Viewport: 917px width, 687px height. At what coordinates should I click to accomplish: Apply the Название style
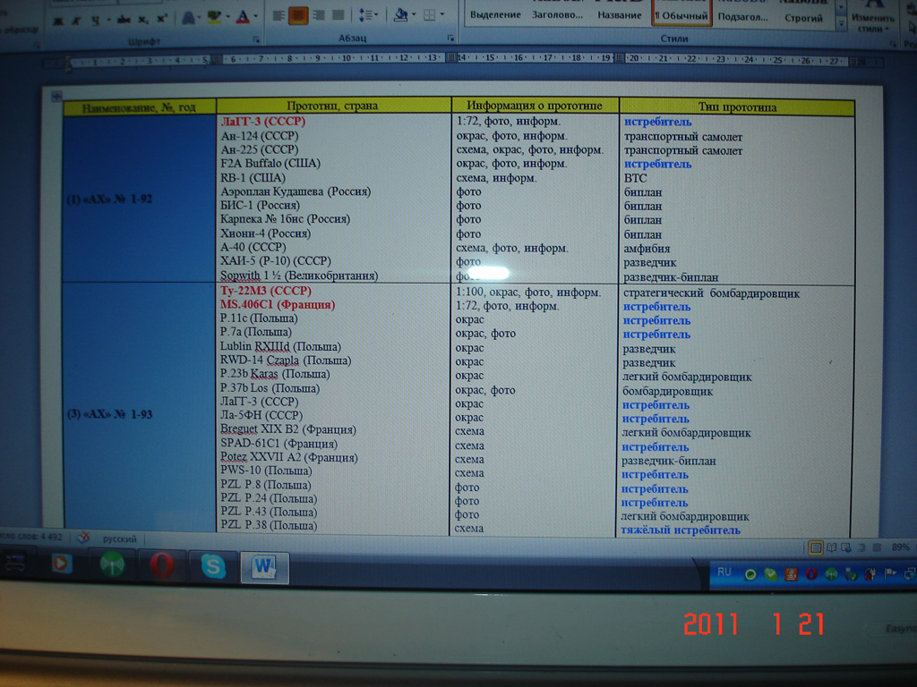tap(621, 15)
